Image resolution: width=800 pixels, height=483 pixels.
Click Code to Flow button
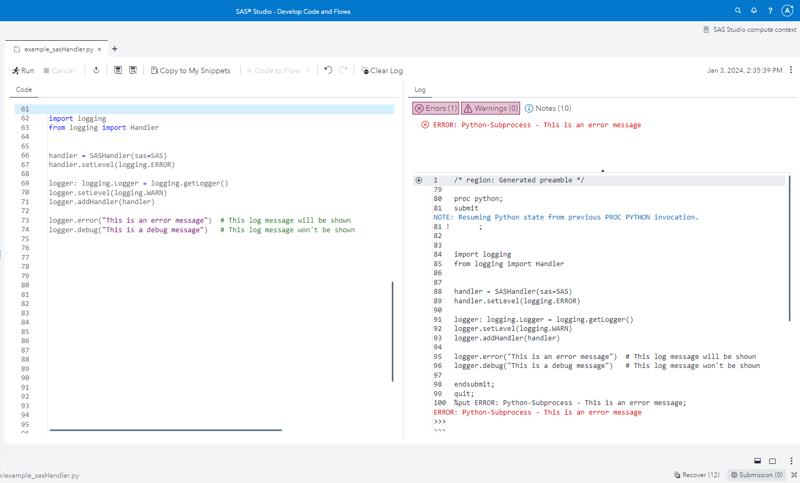[273, 71]
